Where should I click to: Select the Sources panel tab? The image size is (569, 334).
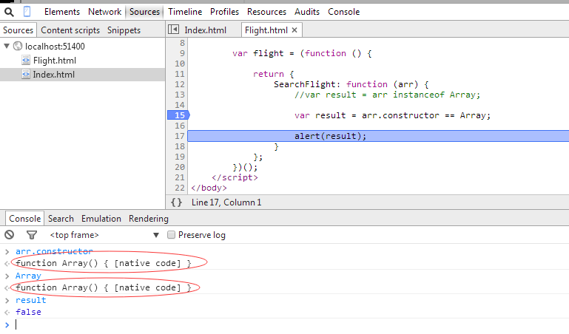[x=144, y=12]
